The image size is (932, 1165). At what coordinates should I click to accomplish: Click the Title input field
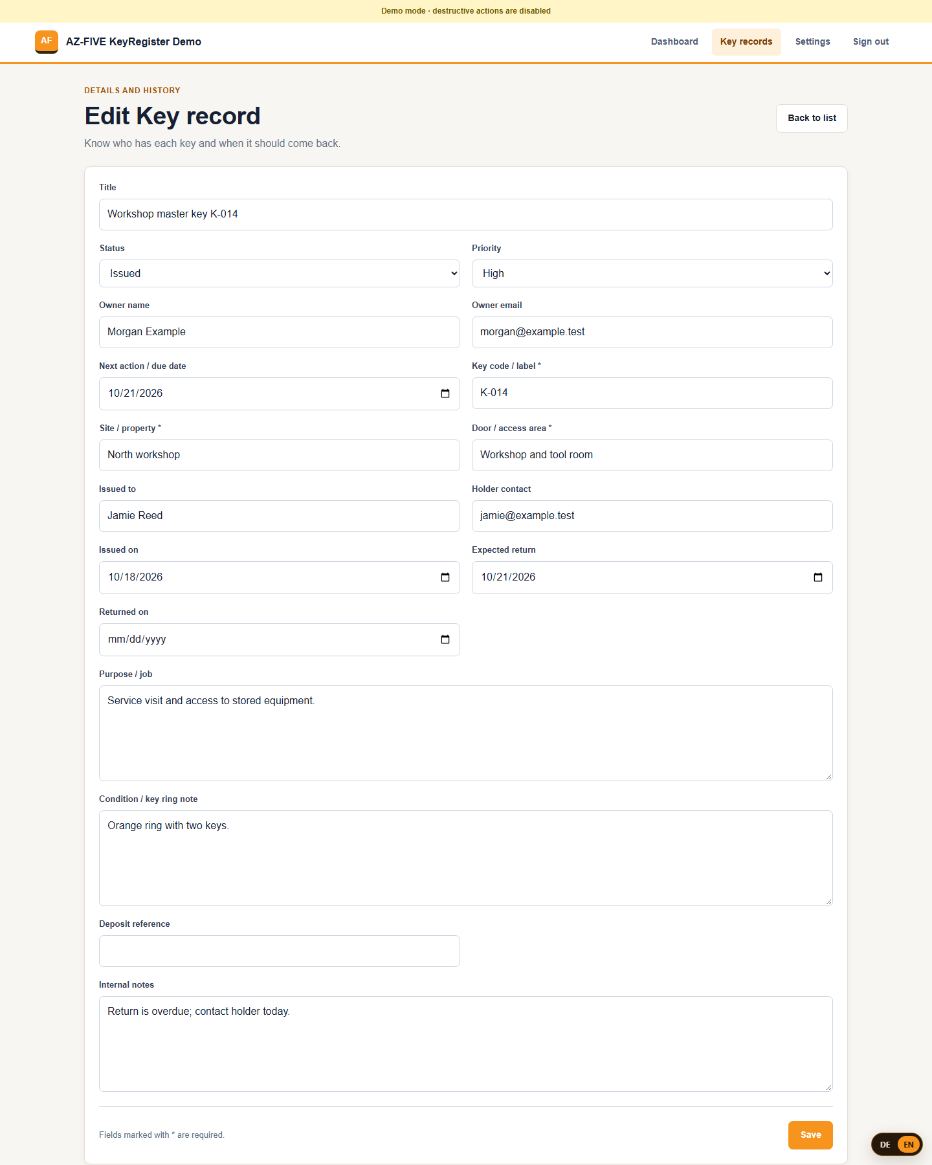466,214
